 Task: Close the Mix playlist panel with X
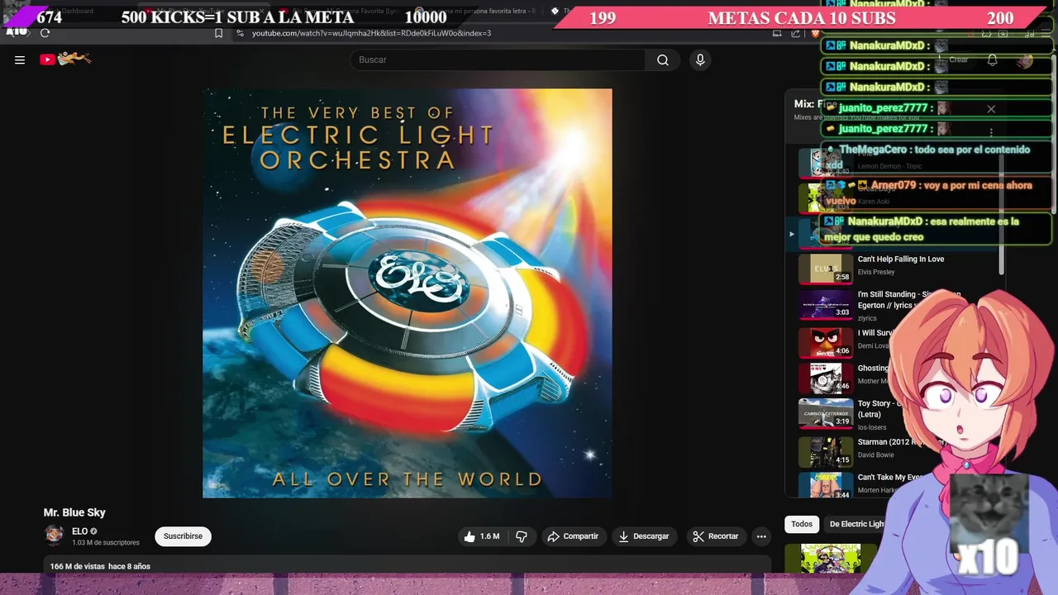click(991, 109)
